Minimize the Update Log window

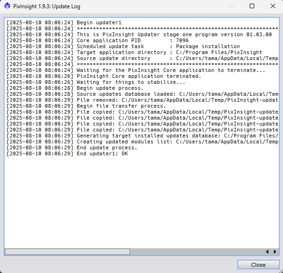(x=231, y=6)
